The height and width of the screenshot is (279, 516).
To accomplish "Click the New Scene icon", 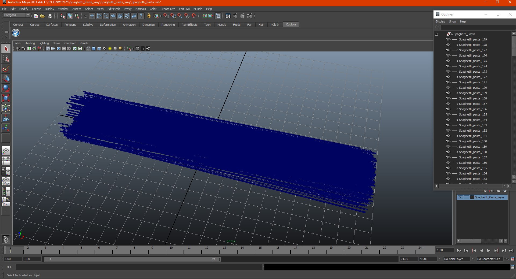I will click(36, 16).
